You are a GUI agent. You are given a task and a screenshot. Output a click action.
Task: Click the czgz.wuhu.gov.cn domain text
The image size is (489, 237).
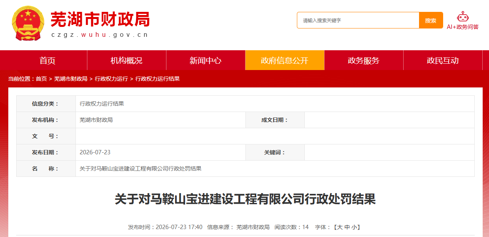point(100,35)
